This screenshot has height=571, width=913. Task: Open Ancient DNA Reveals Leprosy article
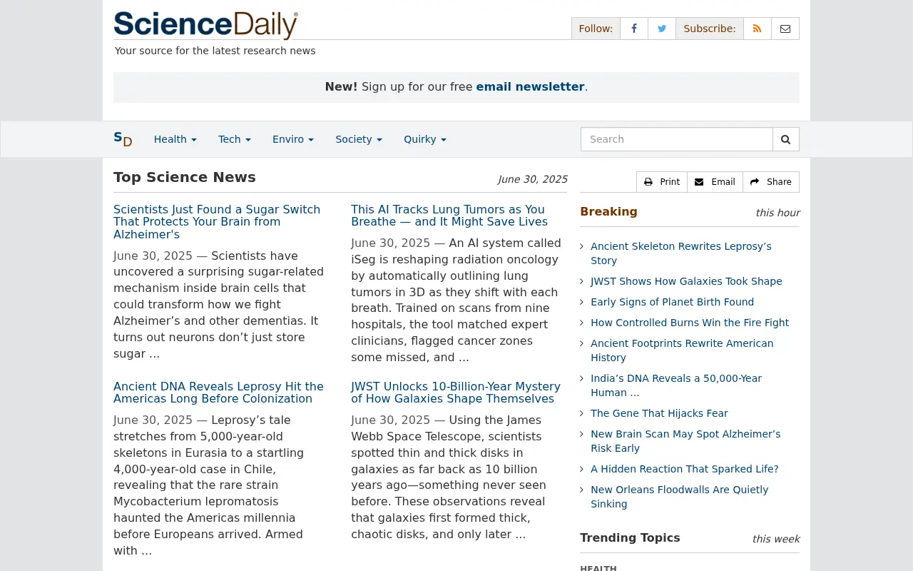218,393
